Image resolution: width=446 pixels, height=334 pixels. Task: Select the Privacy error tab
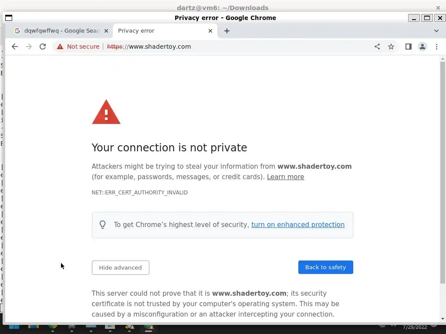pos(157,31)
